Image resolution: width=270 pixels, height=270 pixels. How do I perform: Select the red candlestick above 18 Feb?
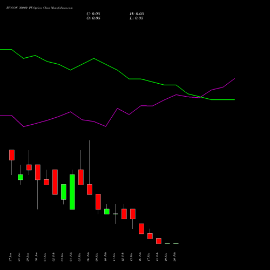coord(159,241)
